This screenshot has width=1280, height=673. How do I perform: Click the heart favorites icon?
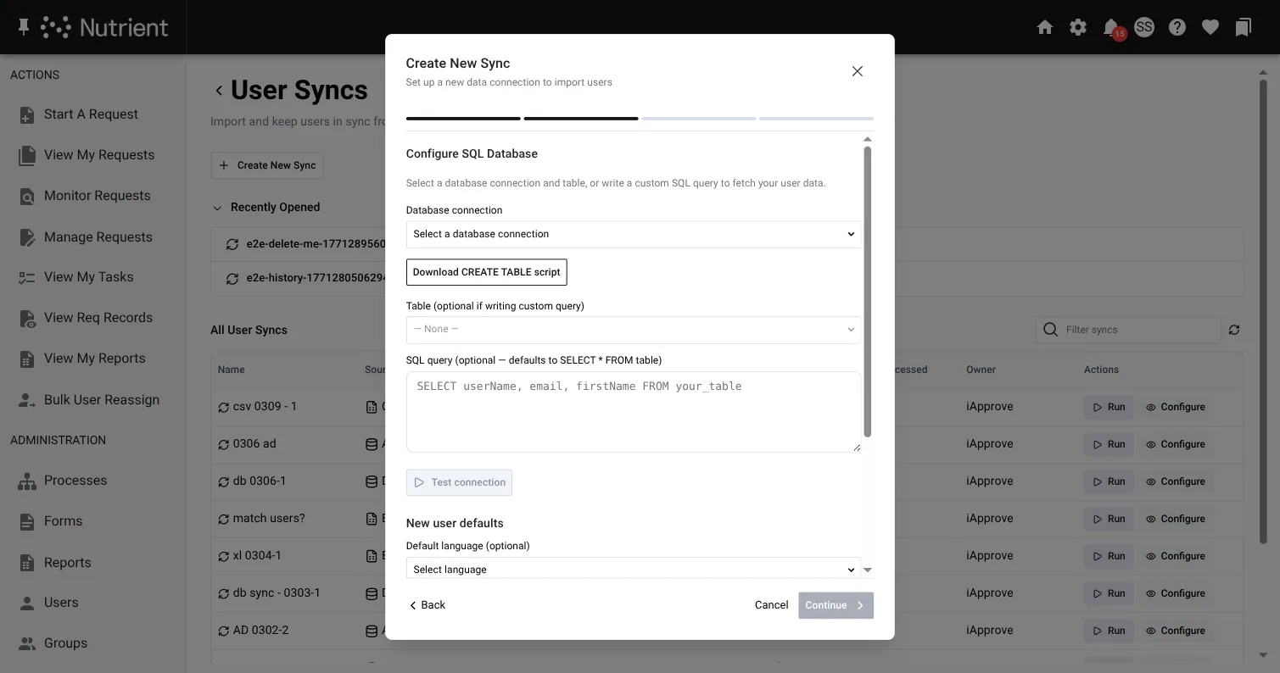point(1210,27)
